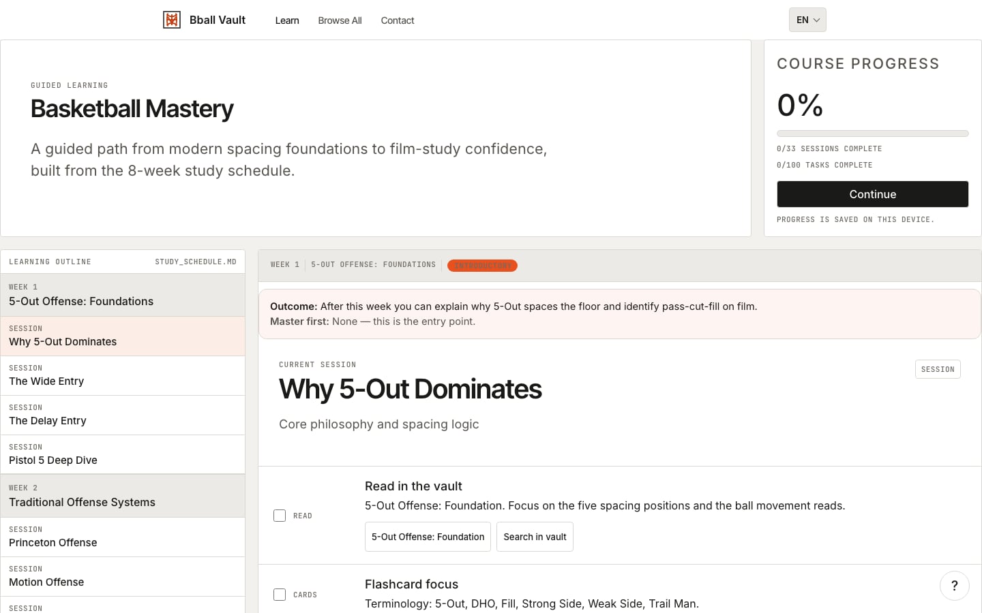Click the 0/33 sessions complete text

coord(829,148)
